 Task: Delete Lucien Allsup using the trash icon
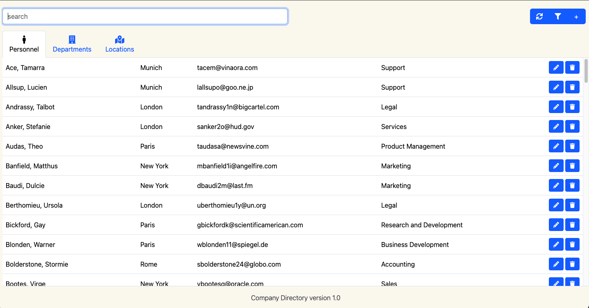(572, 87)
